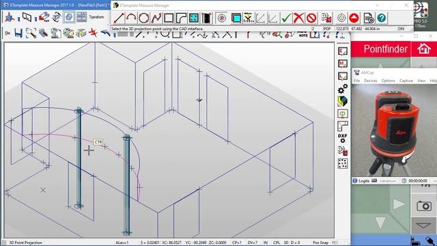Click the CTR snap label in drawing

pos(98,142)
